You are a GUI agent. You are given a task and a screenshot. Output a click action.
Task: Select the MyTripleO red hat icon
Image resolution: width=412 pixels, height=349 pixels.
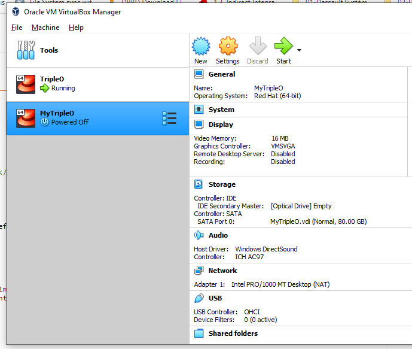tap(26, 119)
